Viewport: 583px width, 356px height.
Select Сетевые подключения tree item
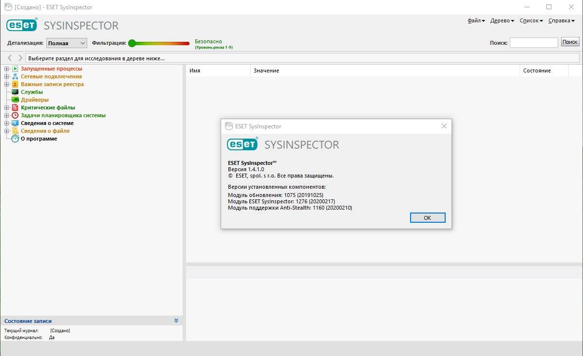click(51, 76)
